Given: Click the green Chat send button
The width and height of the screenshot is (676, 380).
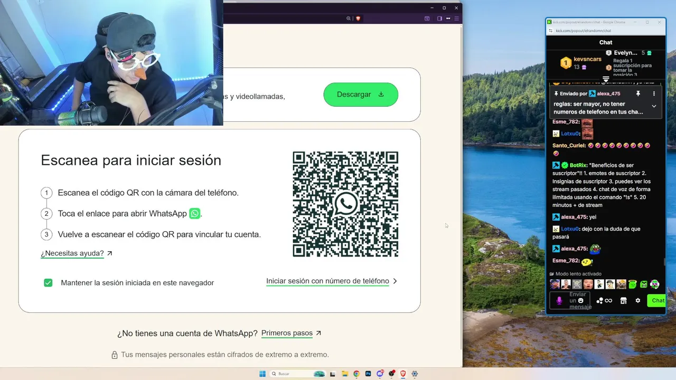Looking at the screenshot, I should coord(657,300).
